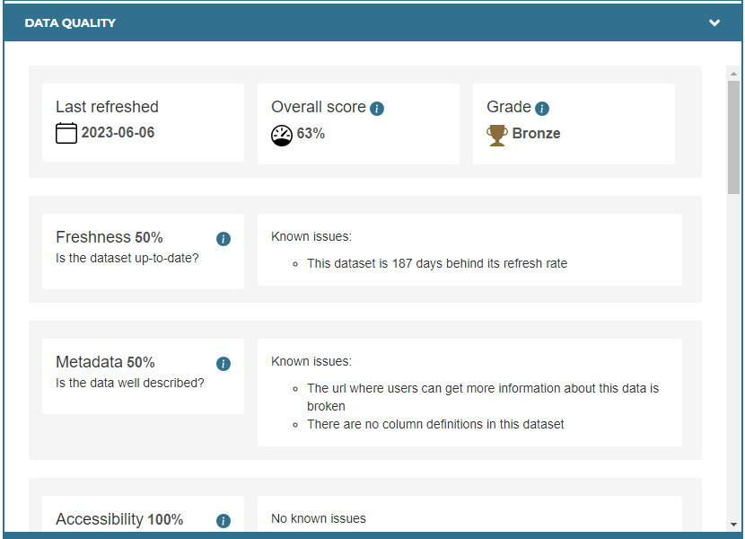Select the 2023-06-06 refresh date
This screenshot has width=745, height=539.
point(118,132)
